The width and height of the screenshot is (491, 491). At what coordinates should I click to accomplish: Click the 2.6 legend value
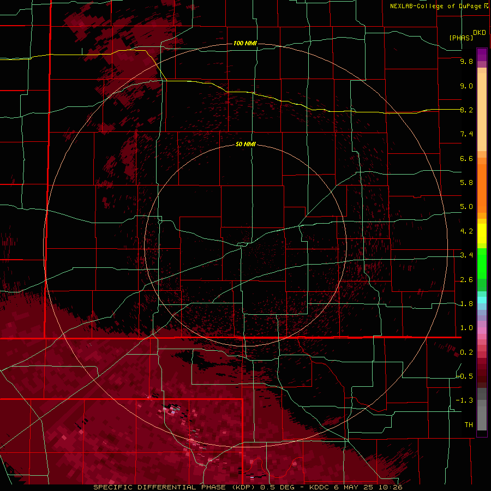[466, 280]
